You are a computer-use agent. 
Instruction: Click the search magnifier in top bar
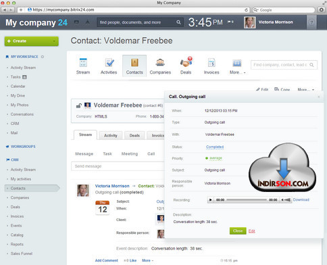[x=178, y=22]
